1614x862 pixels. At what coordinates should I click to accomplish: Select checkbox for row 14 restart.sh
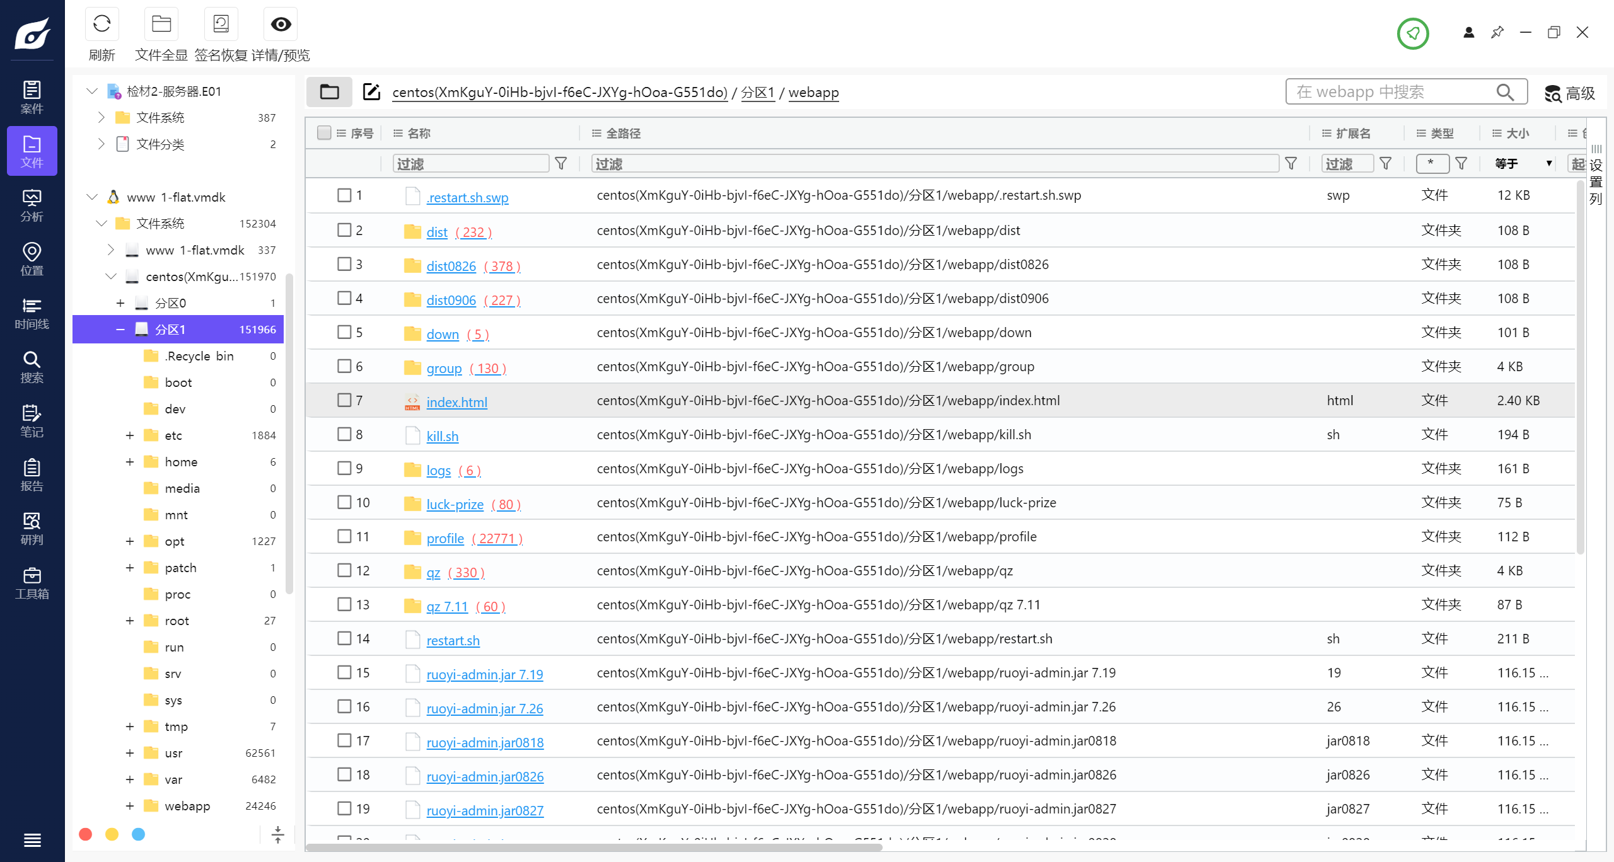tap(344, 638)
